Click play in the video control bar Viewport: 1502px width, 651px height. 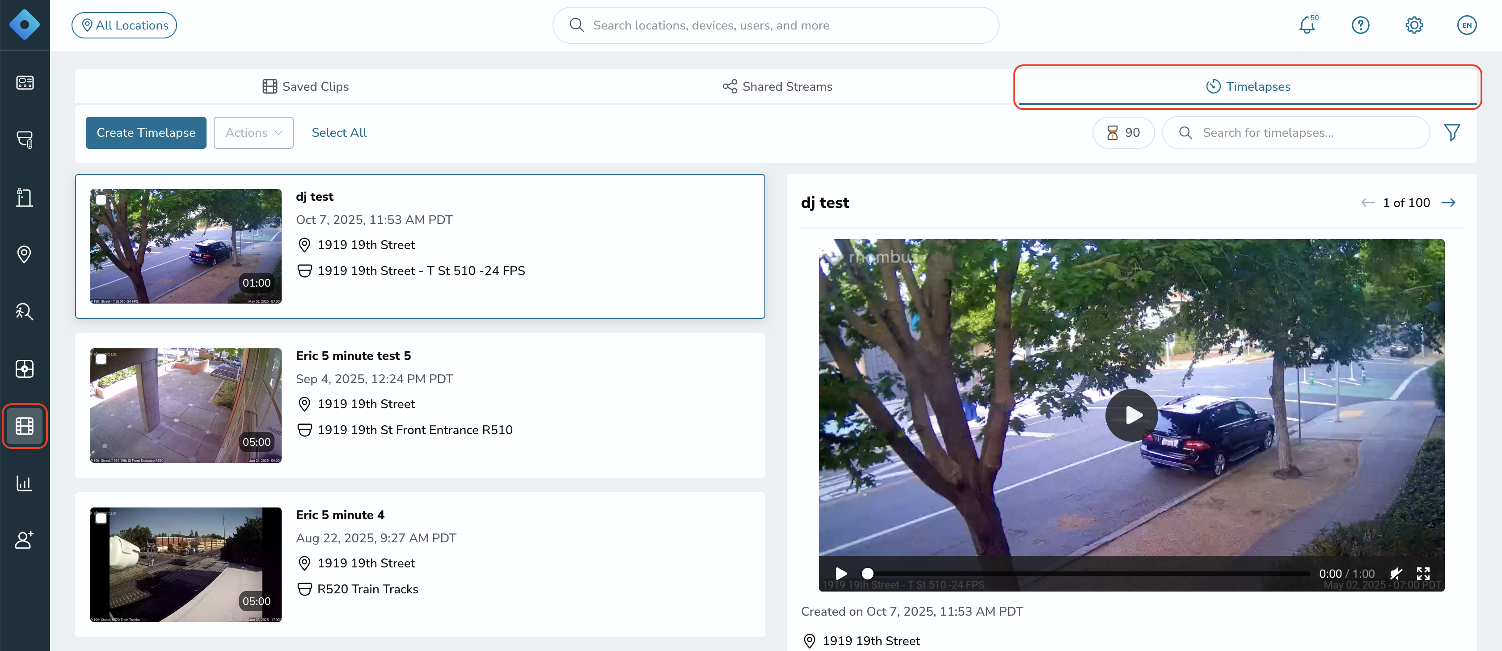841,573
